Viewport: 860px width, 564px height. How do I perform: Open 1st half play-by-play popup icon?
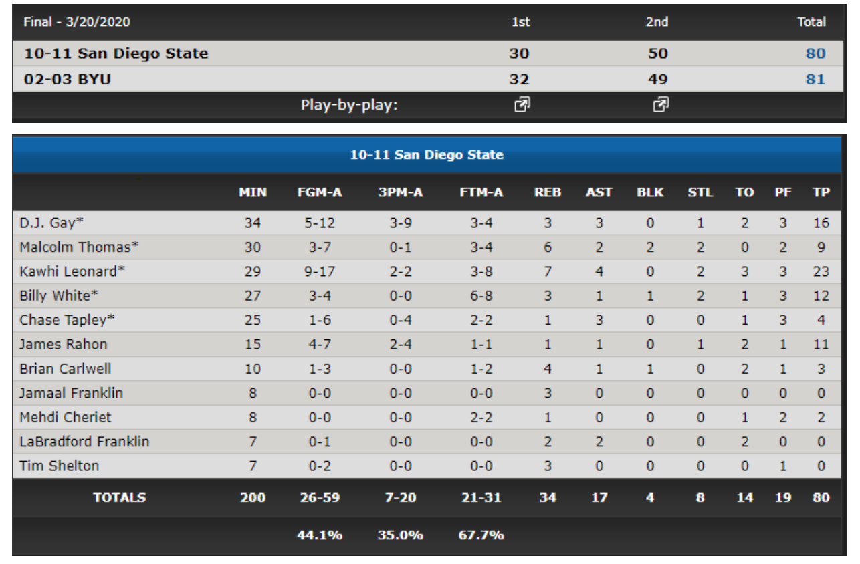[520, 104]
